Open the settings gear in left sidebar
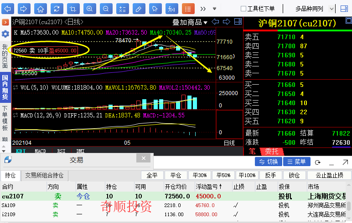 click(5, 34)
